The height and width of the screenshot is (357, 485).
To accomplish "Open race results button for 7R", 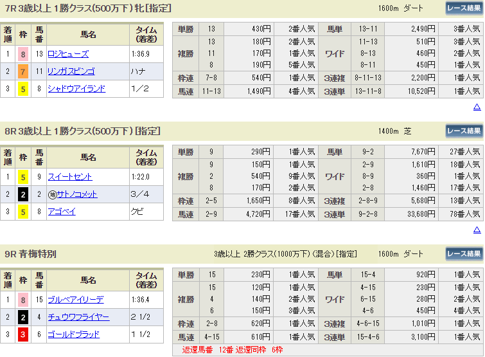I will click(x=464, y=8).
